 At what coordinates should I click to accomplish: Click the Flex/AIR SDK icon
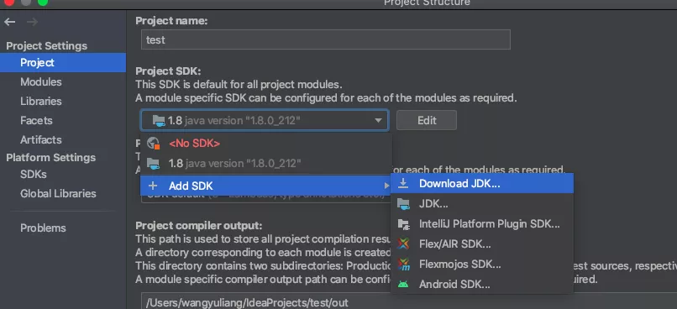[403, 244]
